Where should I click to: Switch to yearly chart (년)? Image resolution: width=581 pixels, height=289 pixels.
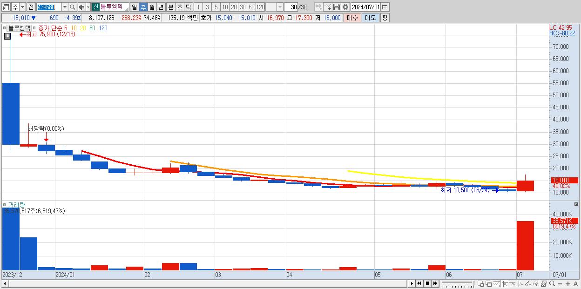click(161, 7)
